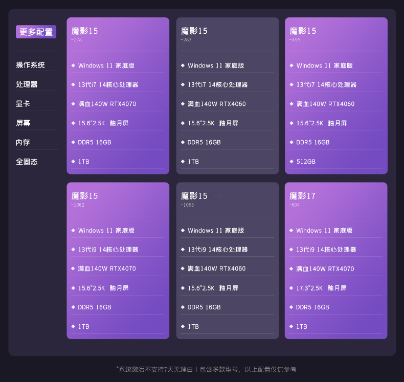The height and width of the screenshot is (382, 404).
Task: Select the 显卡 row label
Action: pos(23,103)
